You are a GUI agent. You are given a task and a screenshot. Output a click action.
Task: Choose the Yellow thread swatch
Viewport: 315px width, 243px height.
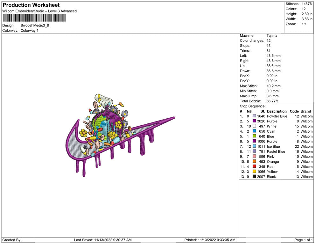click(254, 171)
